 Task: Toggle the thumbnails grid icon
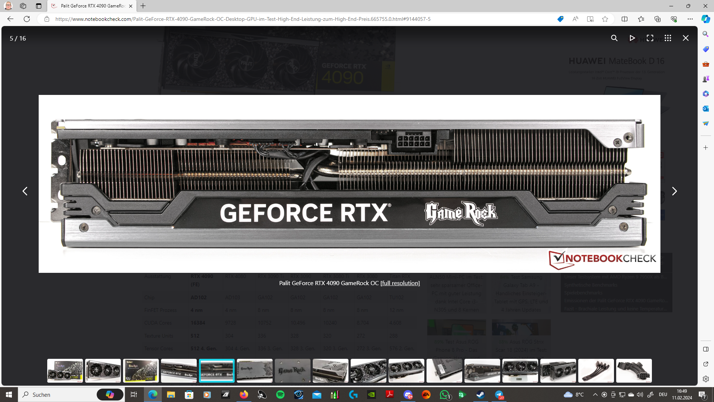click(x=668, y=38)
